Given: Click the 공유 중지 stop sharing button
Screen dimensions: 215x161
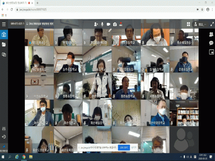Looking at the screenshot, I should 124,147.
